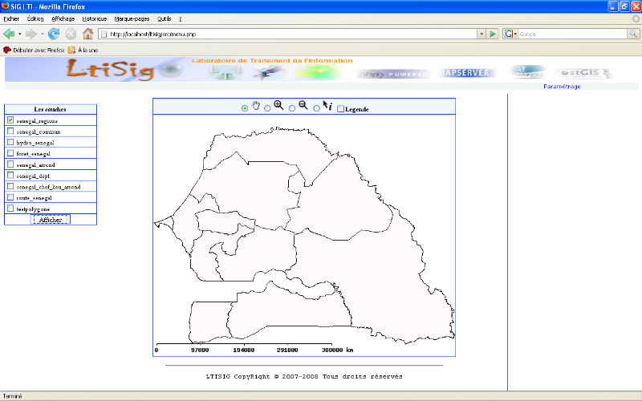Image resolution: width=642 pixels, height=401 pixels.
Task: Open the Outils menu
Action: pos(165,18)
